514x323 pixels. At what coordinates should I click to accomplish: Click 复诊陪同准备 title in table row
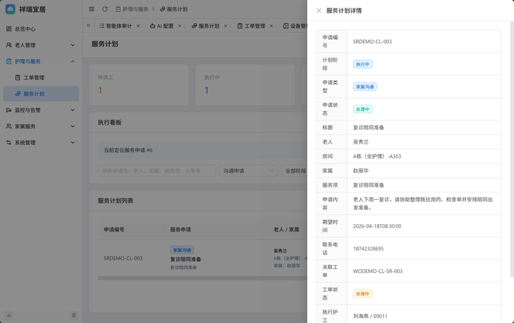186,259
